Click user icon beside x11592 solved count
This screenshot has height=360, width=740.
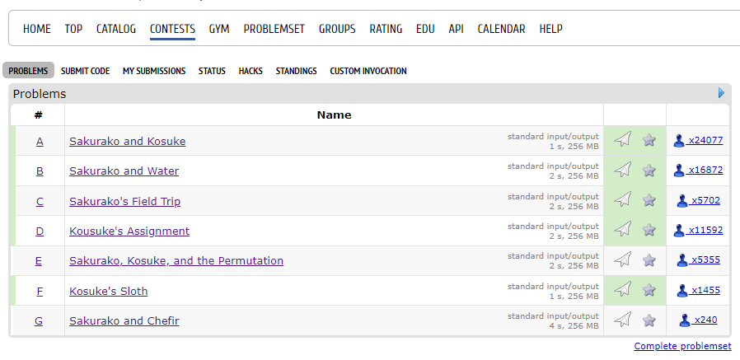[679, 231]
